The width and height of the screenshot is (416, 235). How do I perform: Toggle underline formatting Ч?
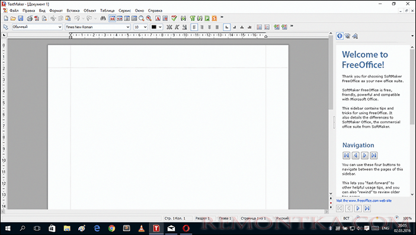point(184,27)
